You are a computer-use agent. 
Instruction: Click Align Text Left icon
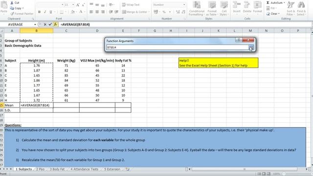[x=91, y=12]
